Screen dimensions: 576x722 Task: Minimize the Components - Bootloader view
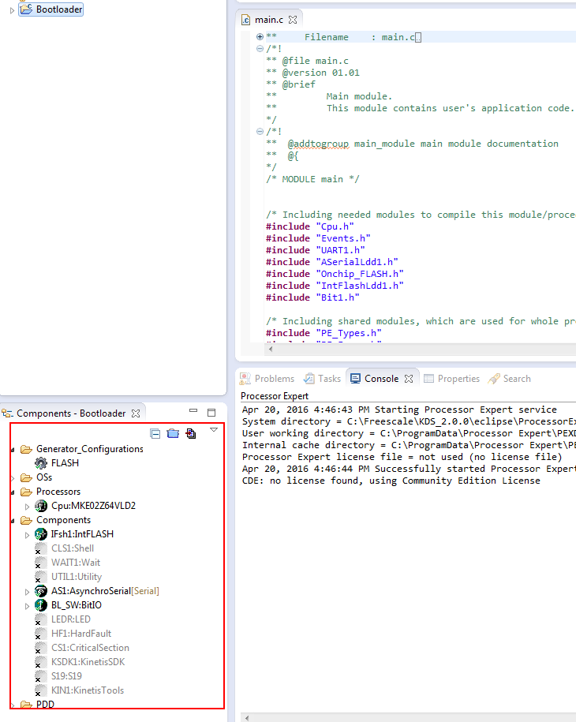tap(193, 411)
